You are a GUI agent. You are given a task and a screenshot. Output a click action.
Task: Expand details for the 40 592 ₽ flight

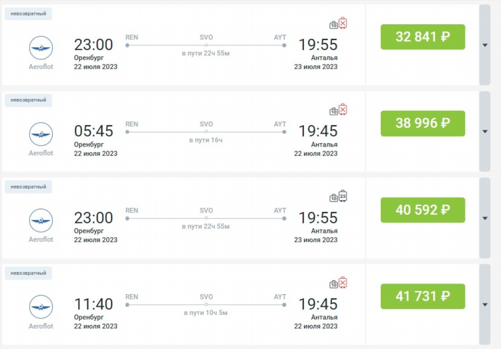coord(485,218)
